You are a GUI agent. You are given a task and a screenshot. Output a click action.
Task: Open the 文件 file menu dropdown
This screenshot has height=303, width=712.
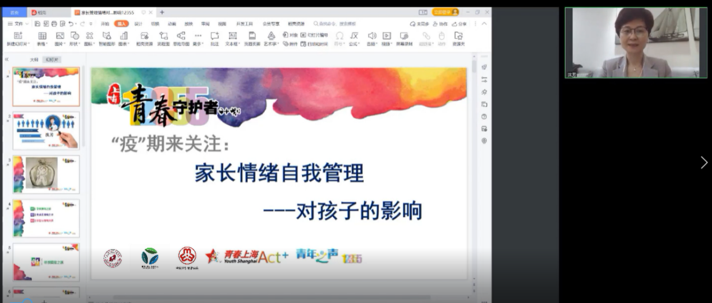tap(19, 24)
